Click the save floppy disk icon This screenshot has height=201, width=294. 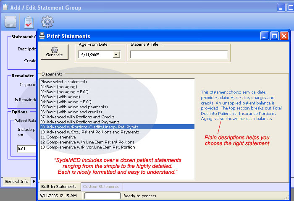10,22
